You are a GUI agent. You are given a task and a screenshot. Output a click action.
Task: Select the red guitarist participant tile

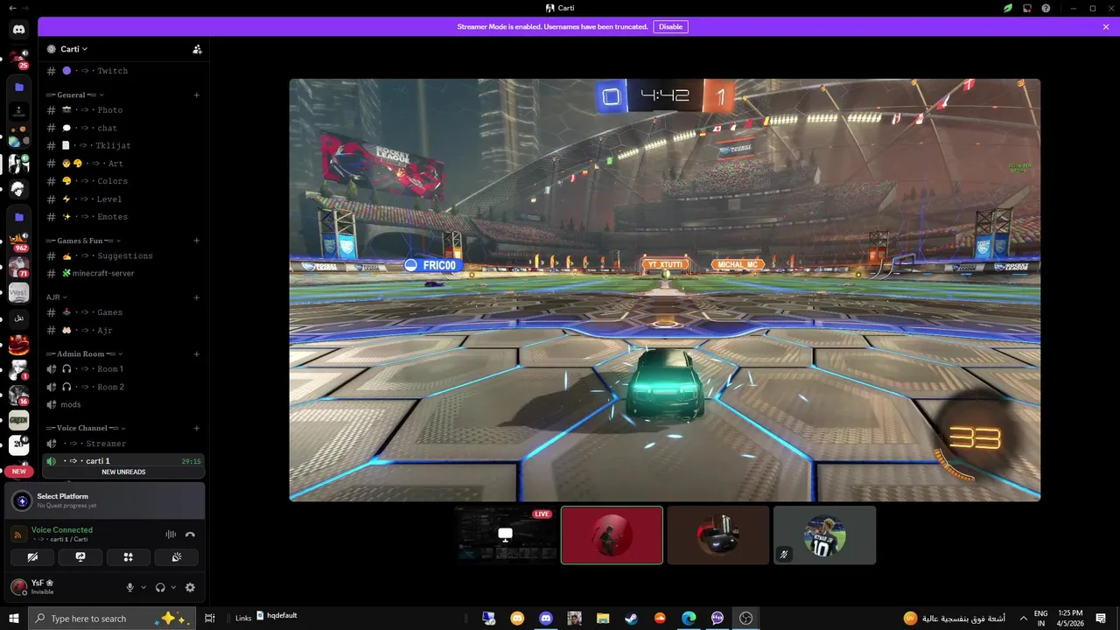click(x=612, y=535)
